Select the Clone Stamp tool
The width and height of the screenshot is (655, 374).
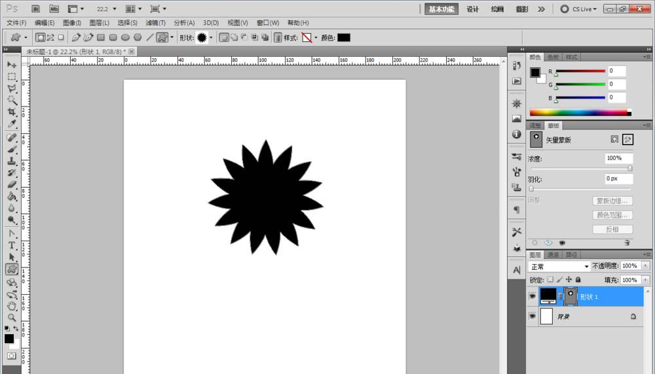click(12, 161)
